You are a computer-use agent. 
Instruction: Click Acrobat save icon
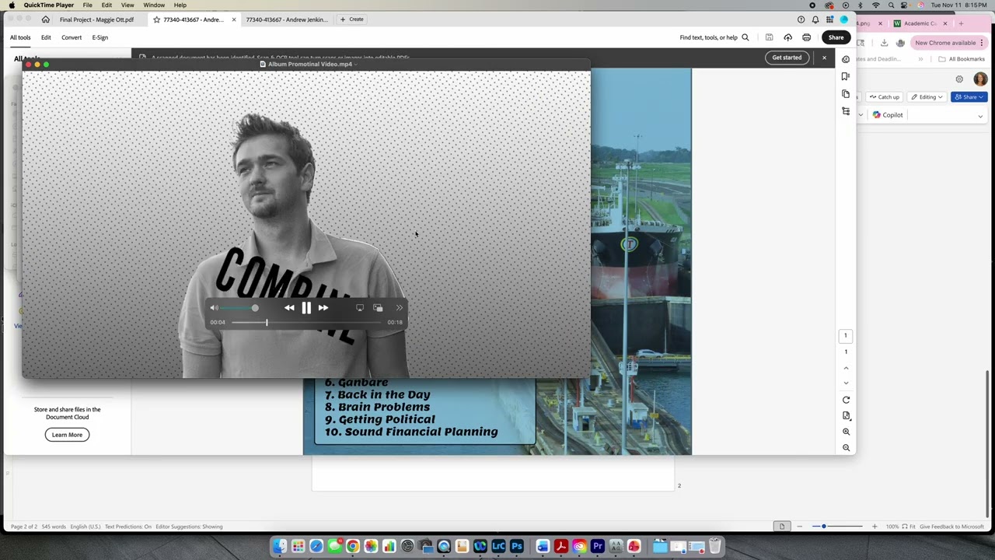(769, 37)
